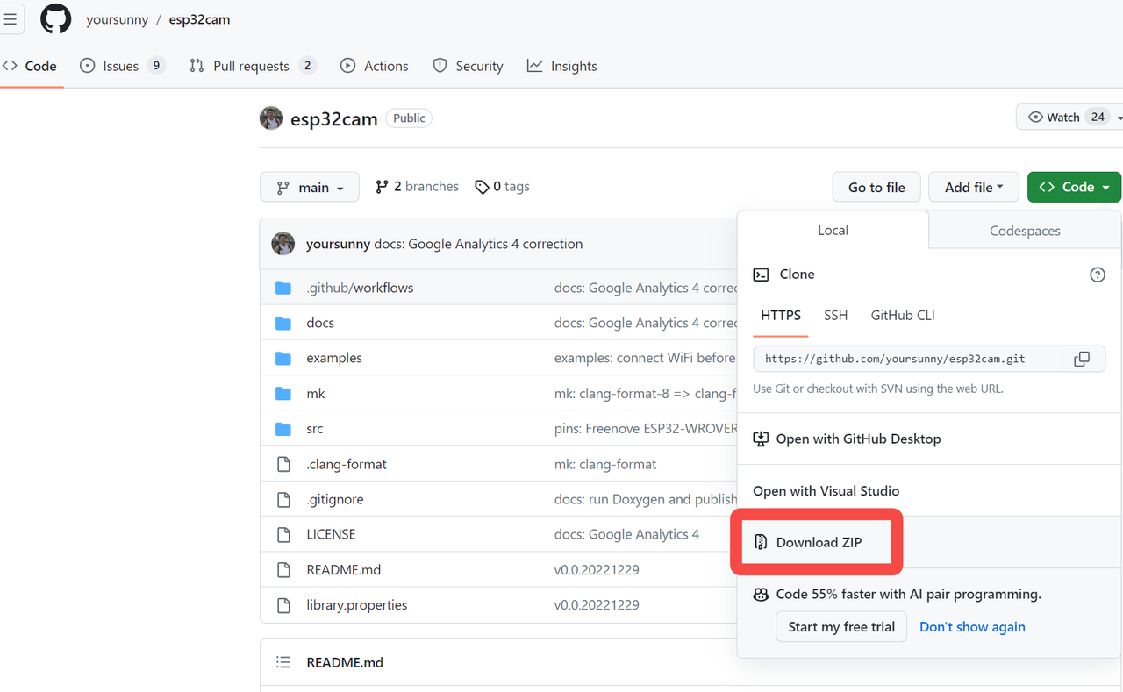Click the terminal icon beside Clone
The image size is (1123, 692).
(761, 275)
